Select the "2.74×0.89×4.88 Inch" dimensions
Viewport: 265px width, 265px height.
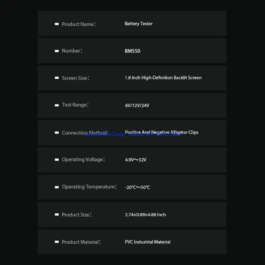[145, 215]
